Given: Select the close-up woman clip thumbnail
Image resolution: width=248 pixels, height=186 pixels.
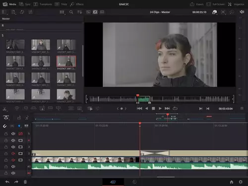Looking at the screenshot, I should (x=66, y=94).
